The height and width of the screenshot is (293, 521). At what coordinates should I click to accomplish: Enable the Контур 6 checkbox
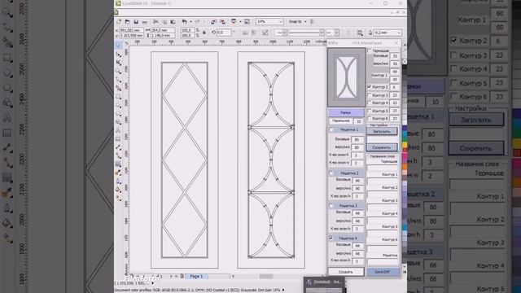pos(369,118)
